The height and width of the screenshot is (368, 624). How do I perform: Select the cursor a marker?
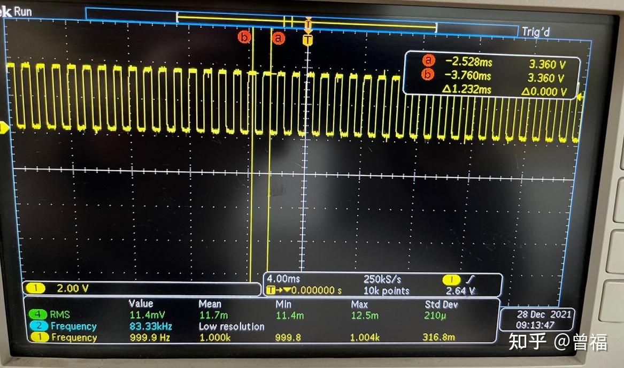(278, 38)
